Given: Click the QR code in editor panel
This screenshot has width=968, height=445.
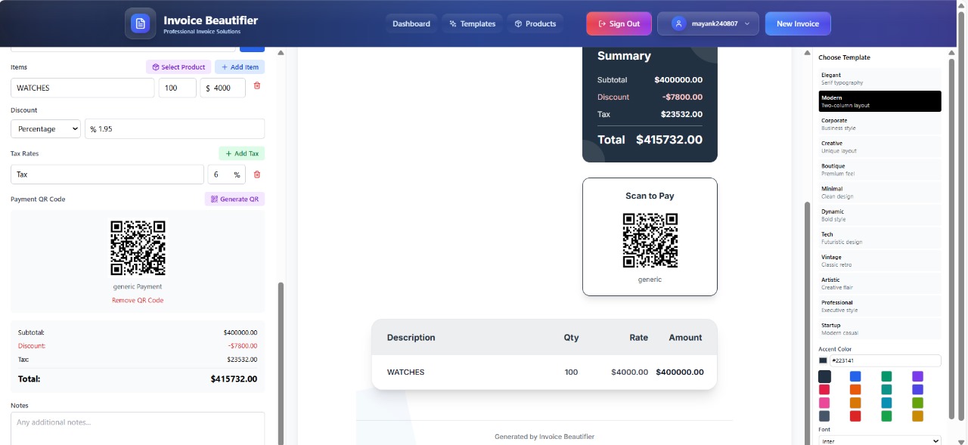Looking at the screenshot, I should tap(138, 248).
